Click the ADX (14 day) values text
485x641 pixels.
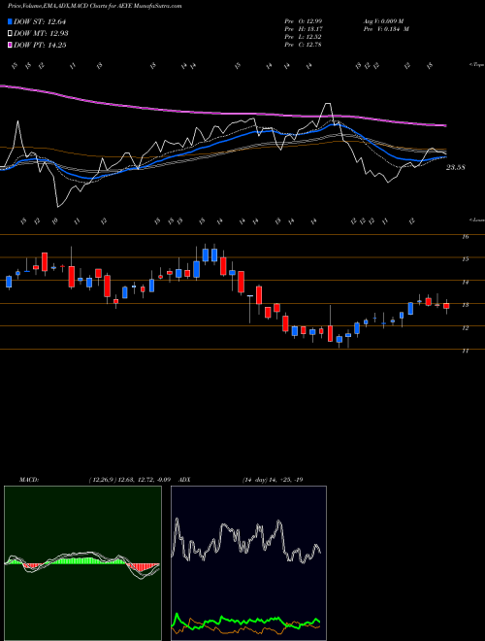(x=272, y=480)
